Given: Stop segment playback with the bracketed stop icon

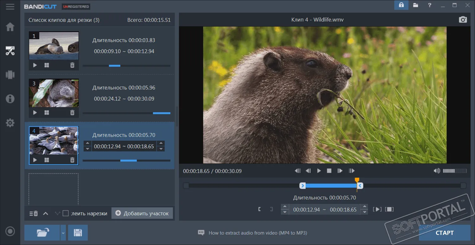Looking at the screenshot, I should click(389, 209).
